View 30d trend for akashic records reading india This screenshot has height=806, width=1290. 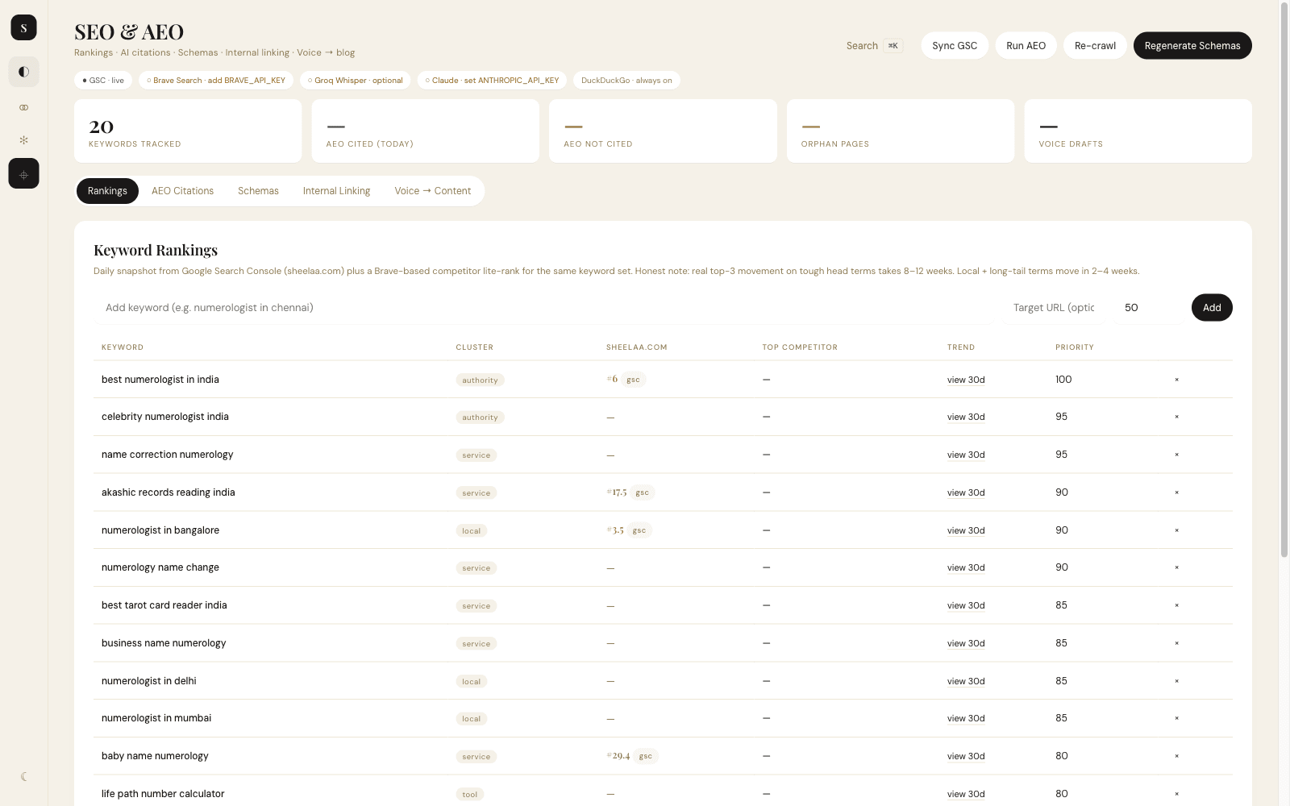coord(966,492)
